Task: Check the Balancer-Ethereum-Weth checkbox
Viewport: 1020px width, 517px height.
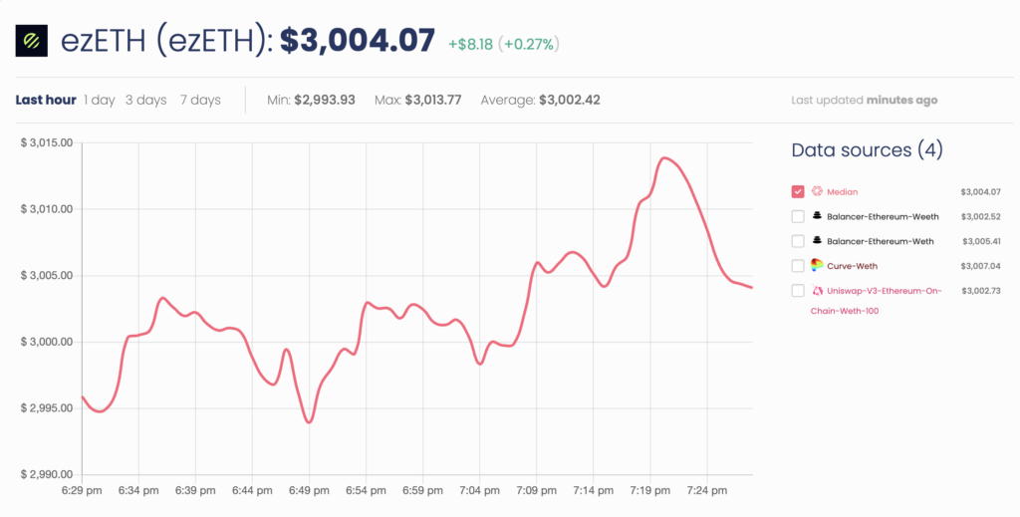Action: click(x=798, y=241)
